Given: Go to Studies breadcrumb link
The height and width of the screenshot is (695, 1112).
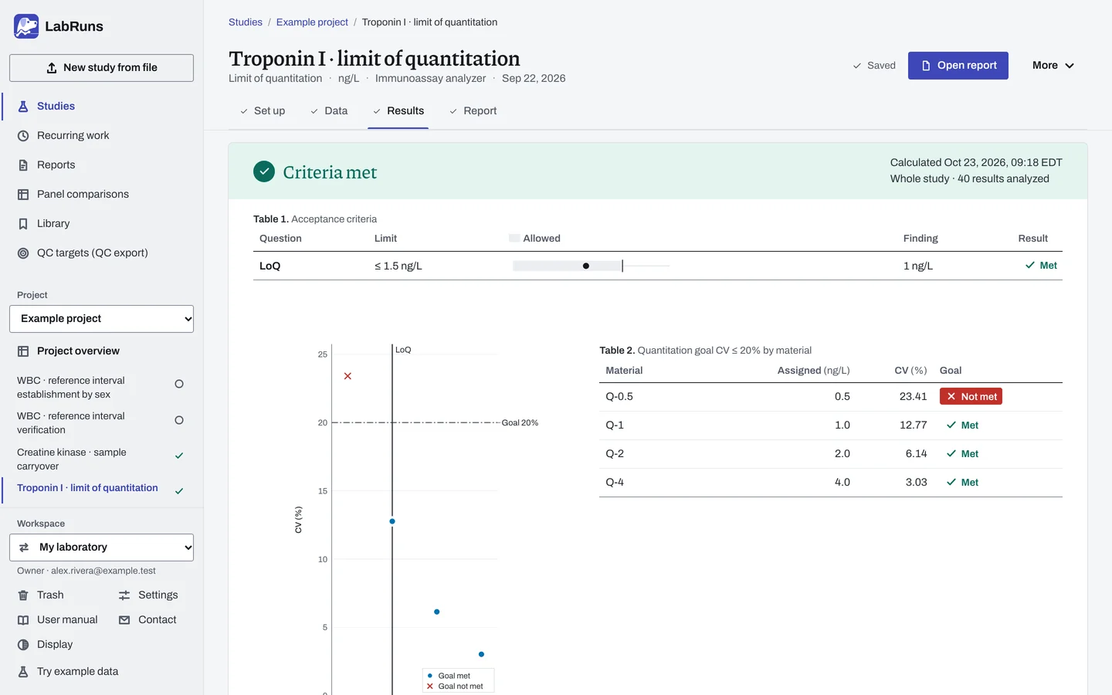Looking at the screenshot, I should (x=246, y=22).
